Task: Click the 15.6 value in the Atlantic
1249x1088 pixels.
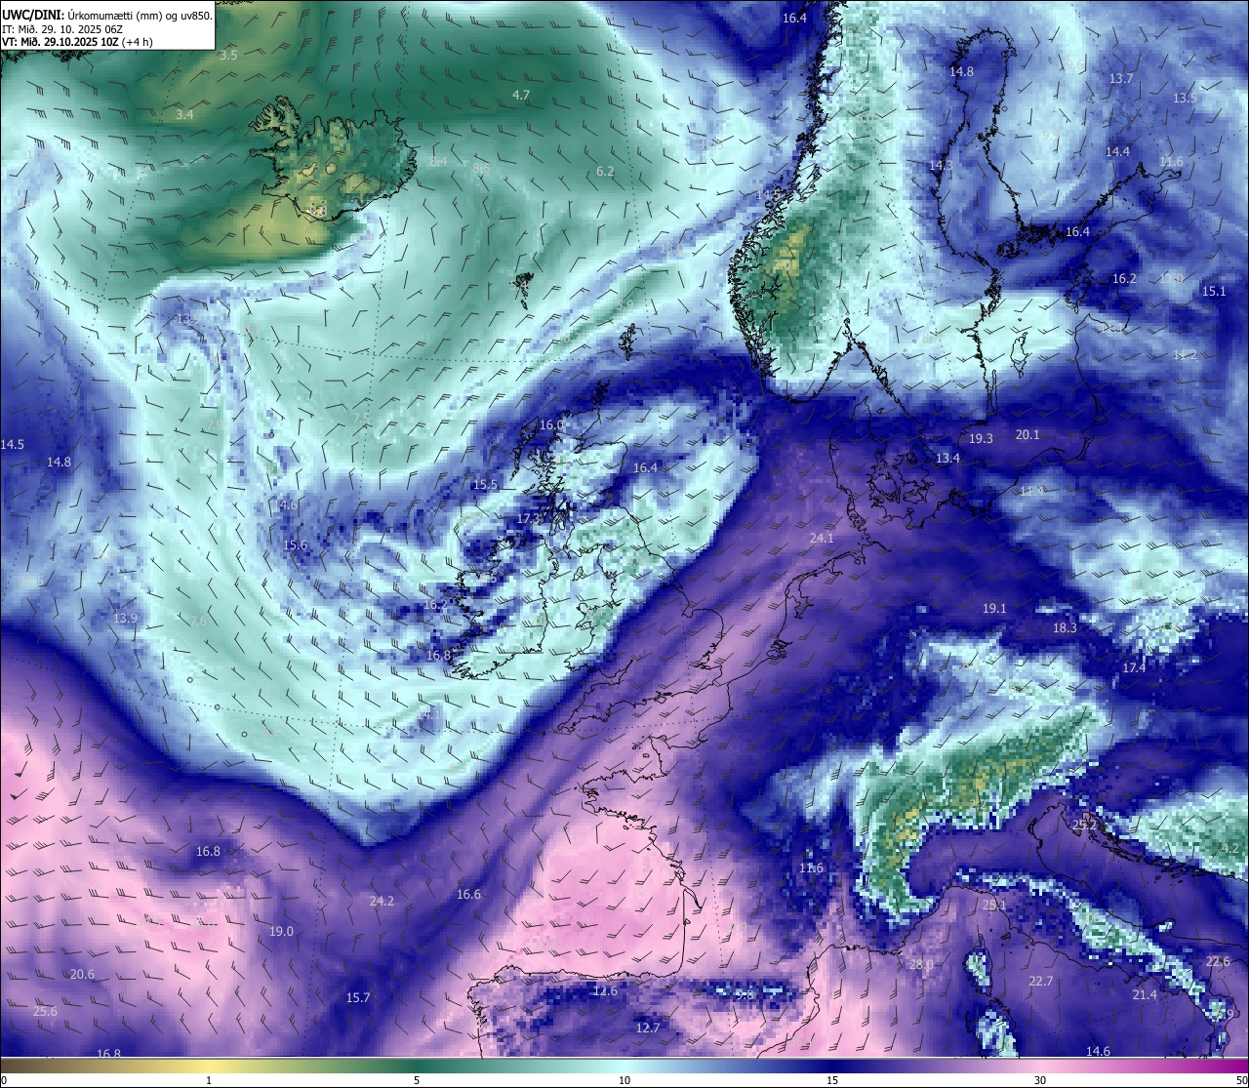Action: tap(295, 545)
